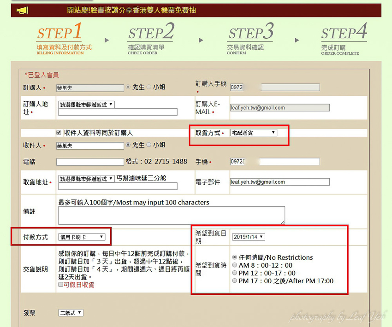The image size is (392, 327).
Task: Click the 電話 phone input field
Action: pyautogui.click(x=89, y=161)
